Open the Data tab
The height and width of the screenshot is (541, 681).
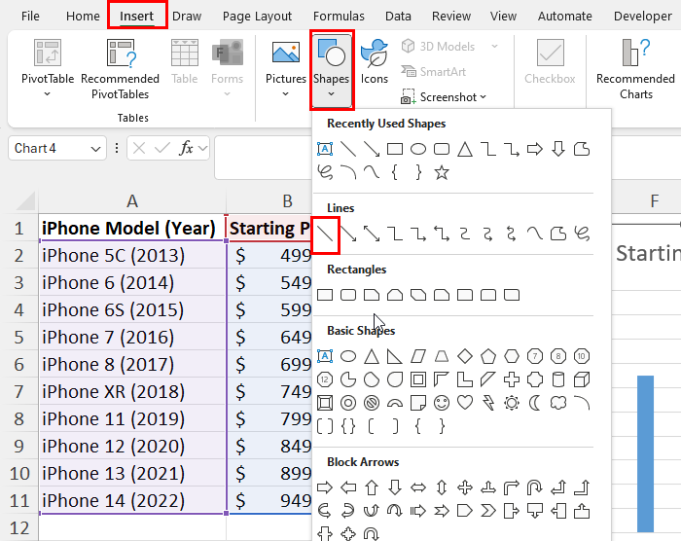[398, 17]
